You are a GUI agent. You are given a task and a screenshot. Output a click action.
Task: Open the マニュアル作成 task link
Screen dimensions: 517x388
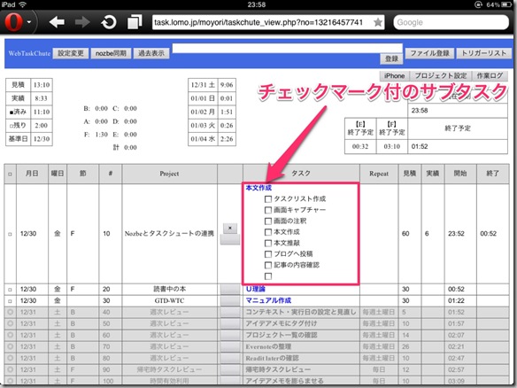click(268, 300)
